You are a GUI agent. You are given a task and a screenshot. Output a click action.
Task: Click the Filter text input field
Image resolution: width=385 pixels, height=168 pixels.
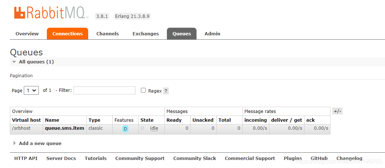click(104, 90)
